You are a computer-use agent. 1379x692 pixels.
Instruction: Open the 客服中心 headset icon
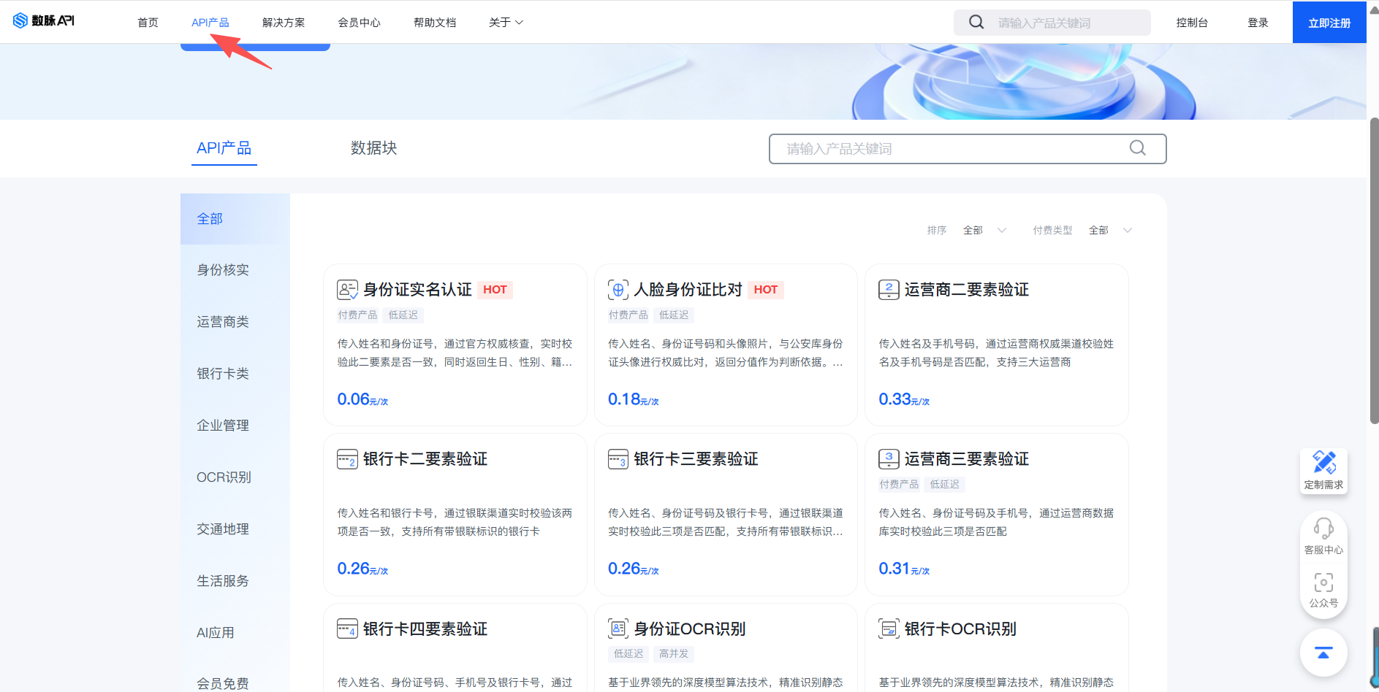[x=1323, y=528]
